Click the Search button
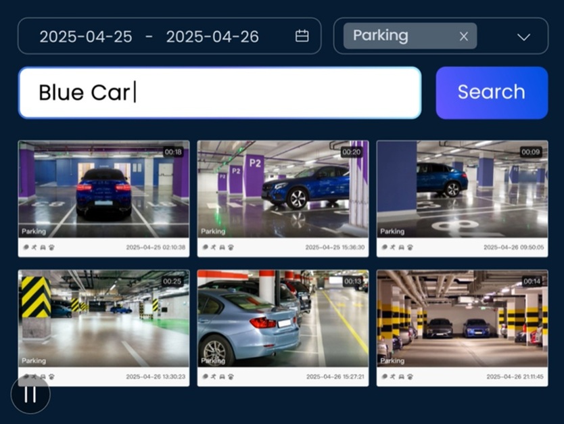Viewport: 564px width, 424px height. (x=492, y=93)
